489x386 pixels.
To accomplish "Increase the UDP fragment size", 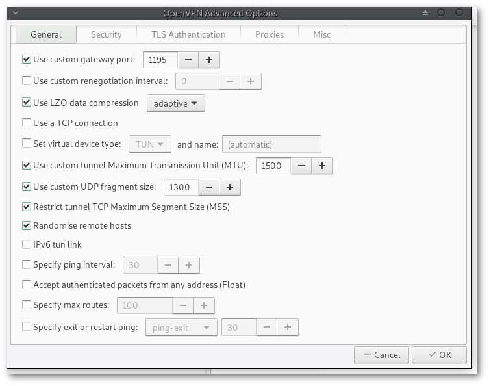I will (230, 187).
